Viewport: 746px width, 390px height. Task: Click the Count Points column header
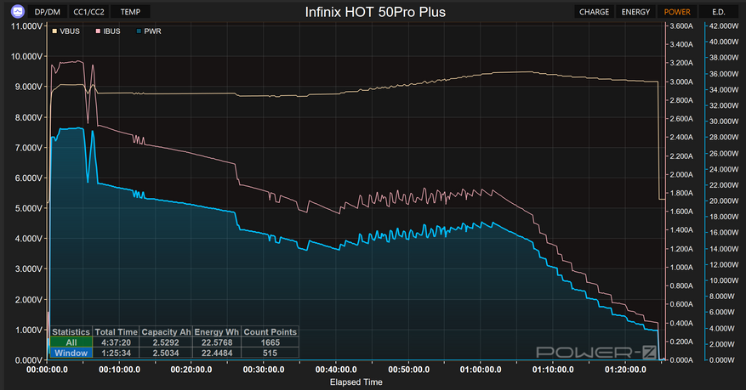point(270,332)
